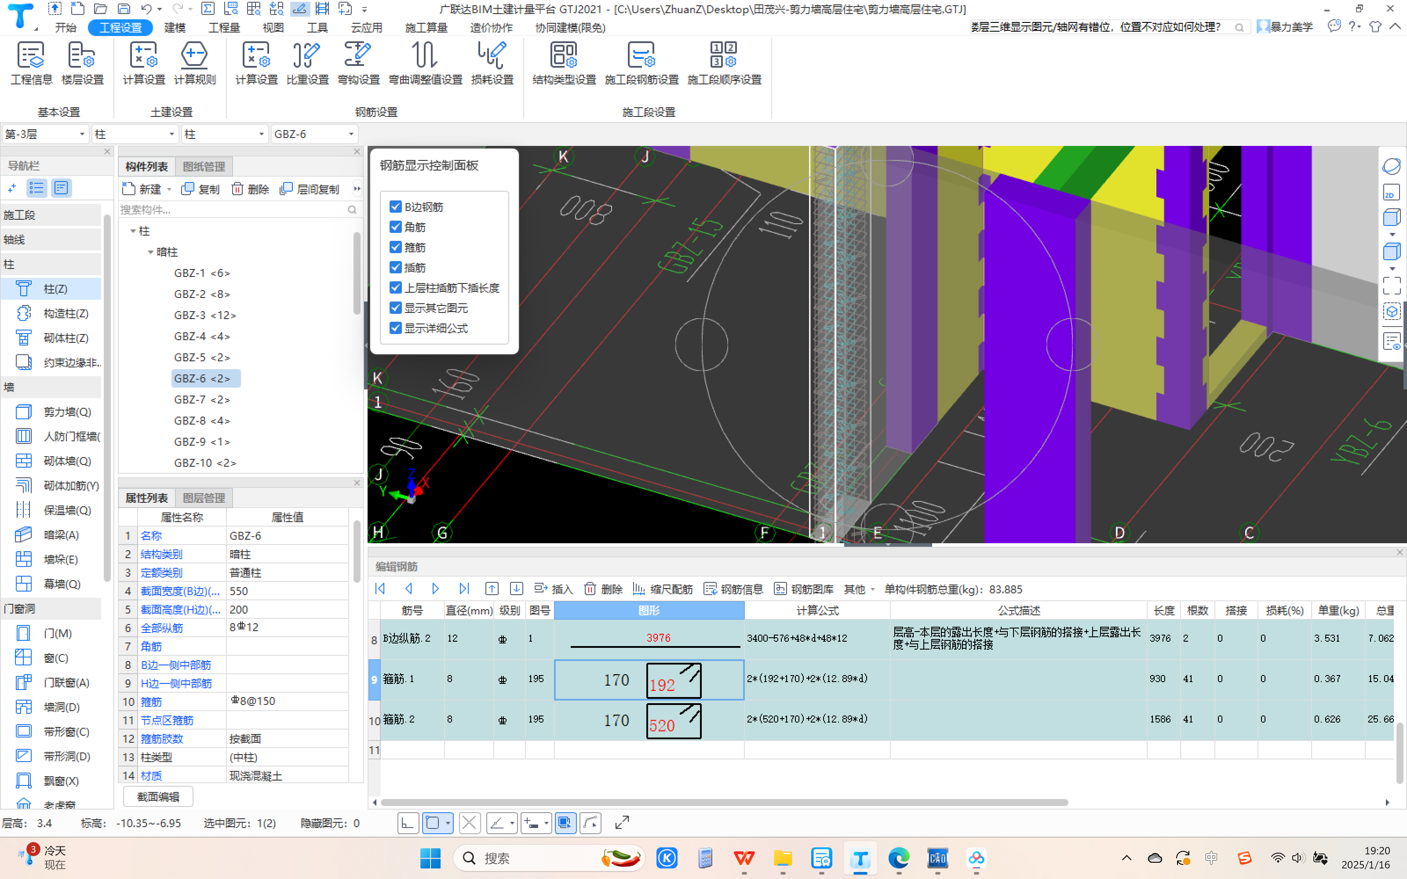The height and width of the screenshot is (879, 1407).
Task: Toggle 上层柱插筋下插长度 checkbox
Action: click(396, 288)
